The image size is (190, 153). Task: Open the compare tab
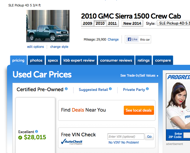click(x=163, y=60)
